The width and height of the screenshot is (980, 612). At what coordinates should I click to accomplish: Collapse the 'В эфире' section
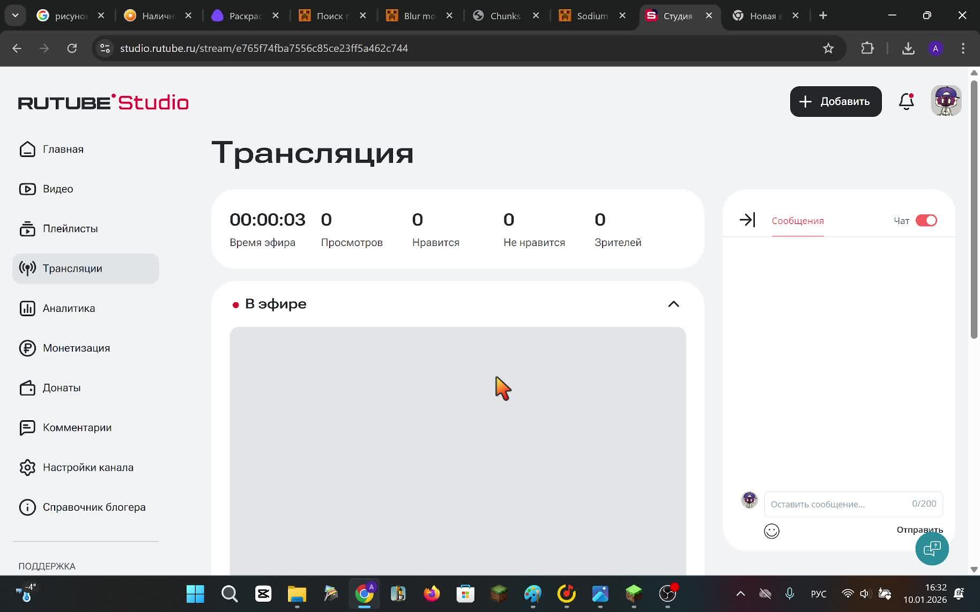pyautogui.click(x=673, y=304)
